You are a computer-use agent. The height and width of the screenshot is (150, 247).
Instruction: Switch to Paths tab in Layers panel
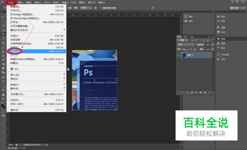[x=192, y=37]
